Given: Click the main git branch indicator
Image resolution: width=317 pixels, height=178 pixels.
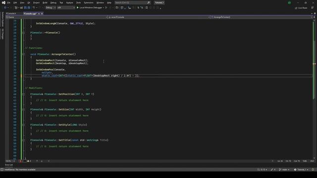Looking at the screenshot, I should pos(284,170).
